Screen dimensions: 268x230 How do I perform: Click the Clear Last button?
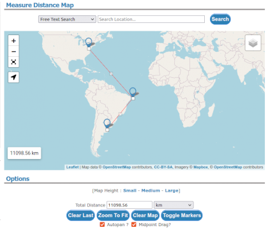pos(80,215)
